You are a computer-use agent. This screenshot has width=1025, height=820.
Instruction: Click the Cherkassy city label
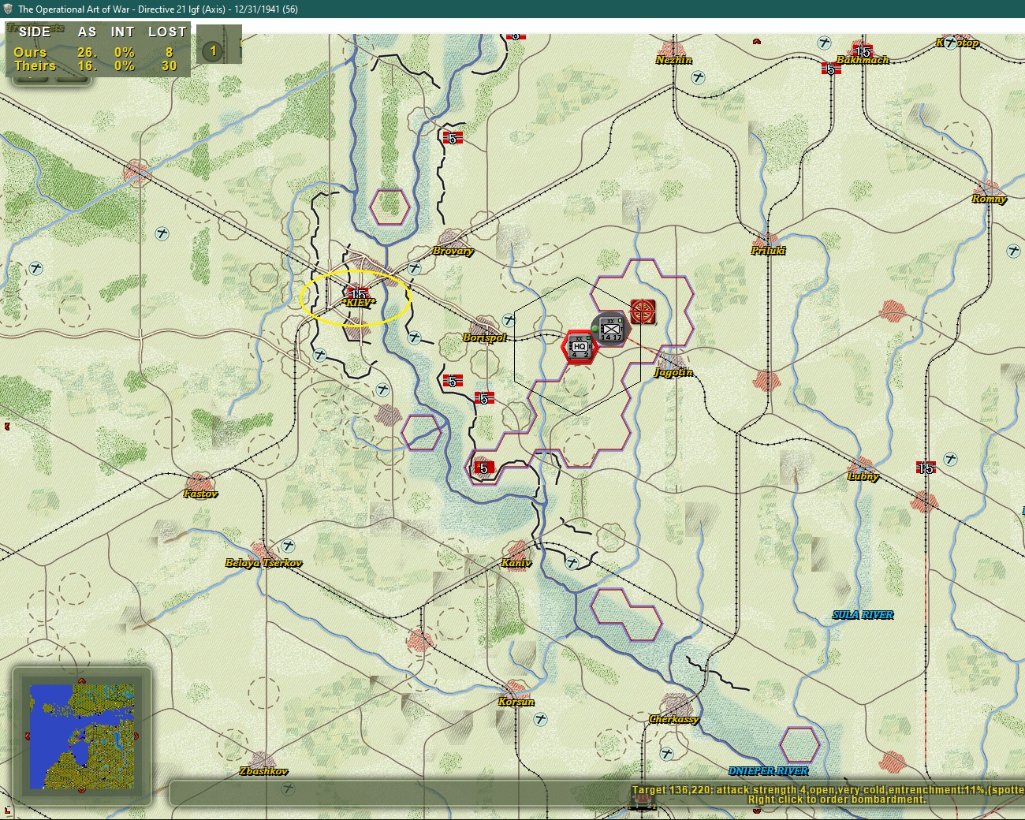(673, 719)
